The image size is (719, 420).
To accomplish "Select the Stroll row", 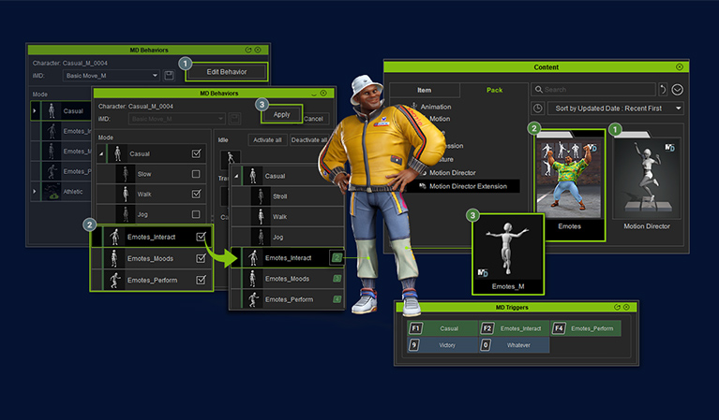I will tap(287, 196).
